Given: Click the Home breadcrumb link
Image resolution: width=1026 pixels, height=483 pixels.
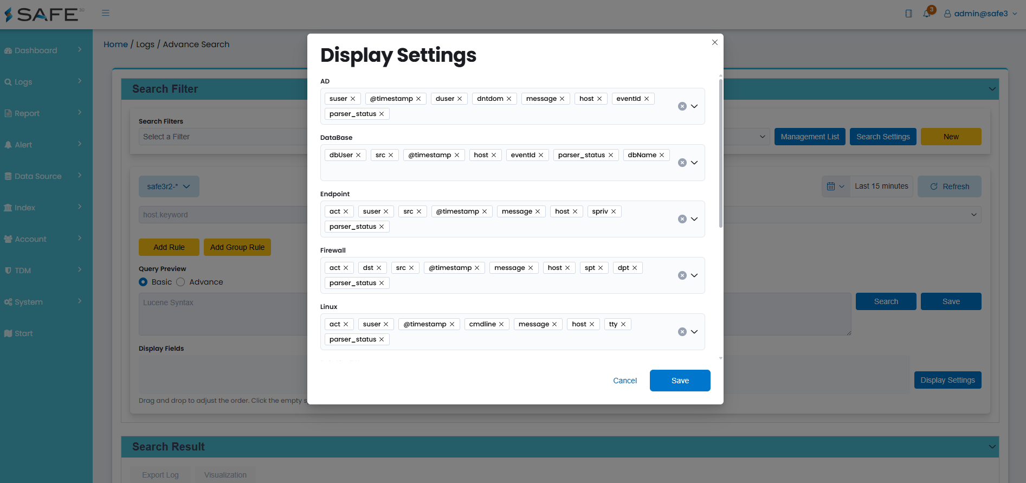Looking at the screenshot, I should [116, 44].
